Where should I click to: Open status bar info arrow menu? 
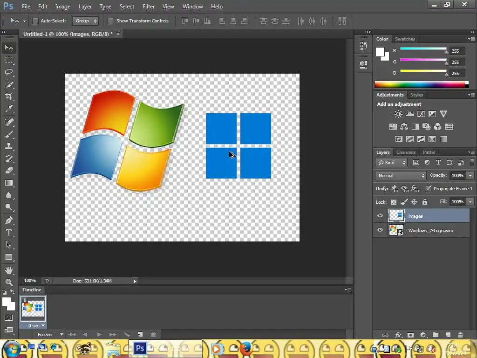pos(135,281)
